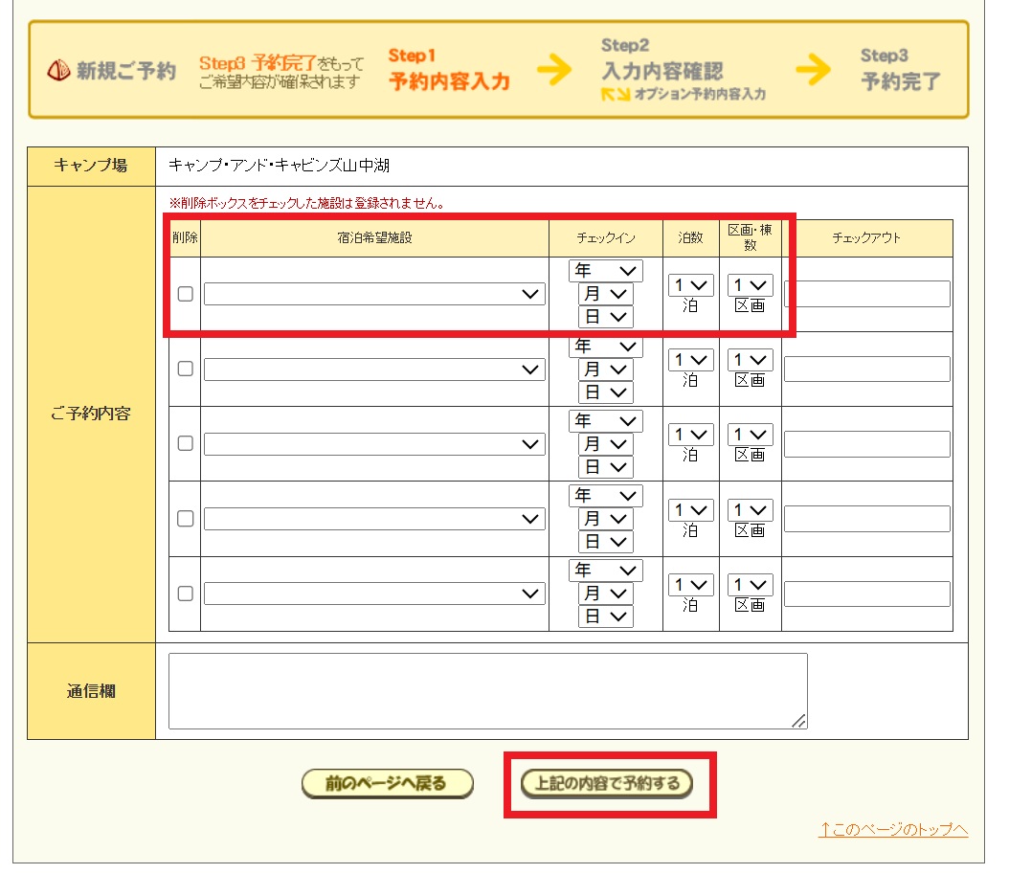Image resolution: width=1009 pixels, height=874 pixels.
Task: Click the arrow icon before Step3
Action: (x=813, y=70)
